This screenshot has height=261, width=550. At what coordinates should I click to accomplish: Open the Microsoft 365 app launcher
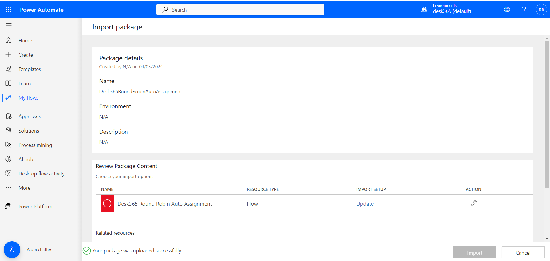point(8,9)
